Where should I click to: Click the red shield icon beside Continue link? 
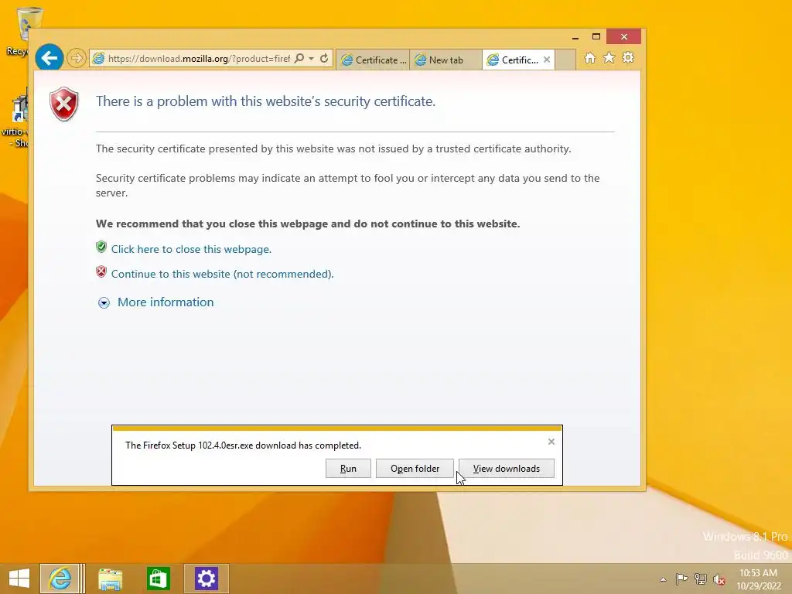tap(101, 271)
